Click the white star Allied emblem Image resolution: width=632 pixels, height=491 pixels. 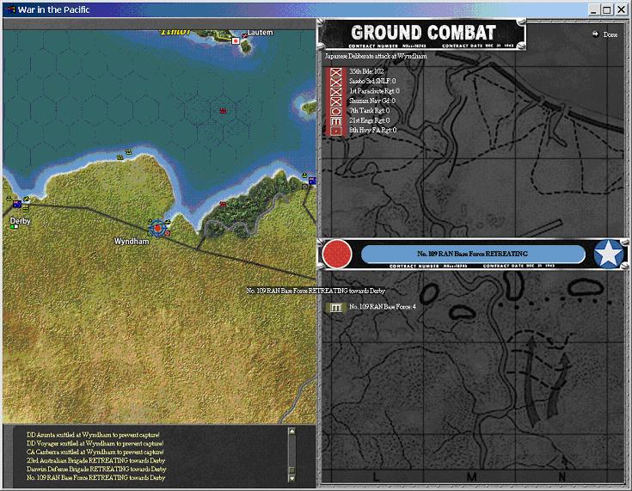coord(609,254)
